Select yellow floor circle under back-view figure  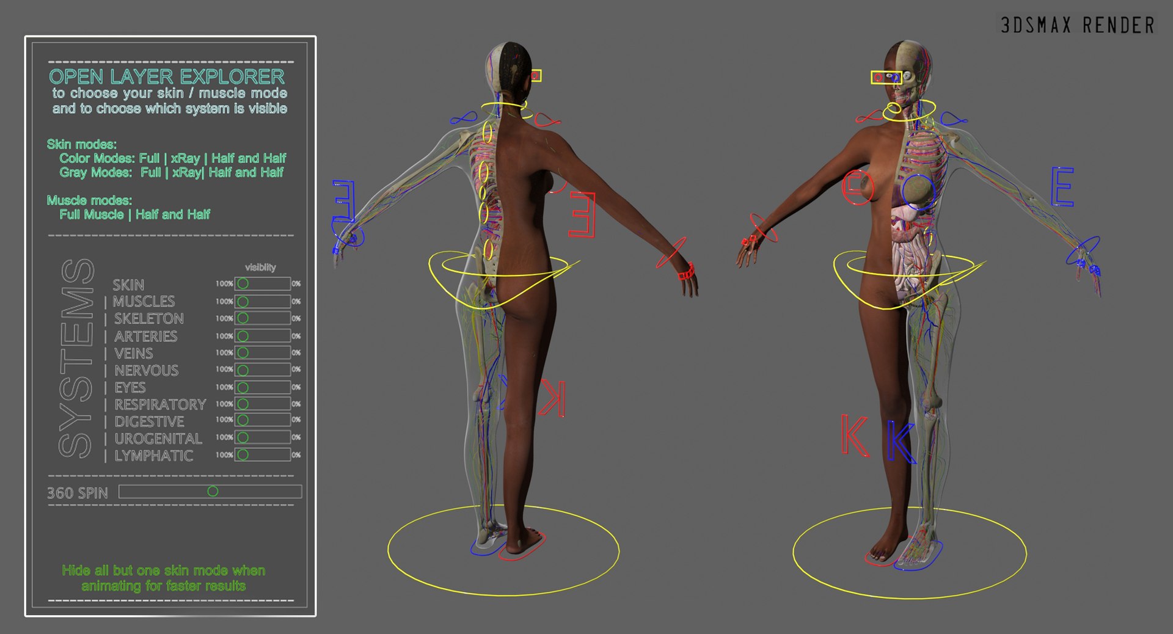pos(503,550)
